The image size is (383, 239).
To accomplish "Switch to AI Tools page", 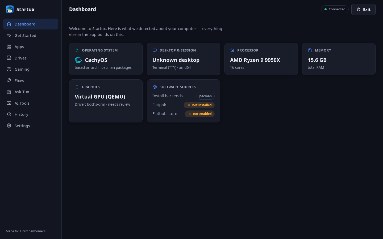I will (x=31, y=103).
